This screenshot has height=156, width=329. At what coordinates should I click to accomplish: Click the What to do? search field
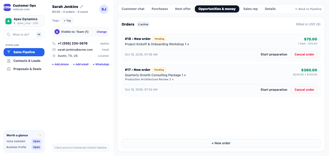24,35
